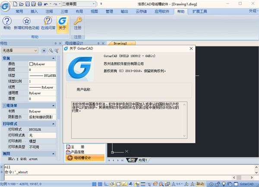Screen dimensions: 259x187
Task: Toggle grid display in the status bar
Action: (x=100, y=184)
